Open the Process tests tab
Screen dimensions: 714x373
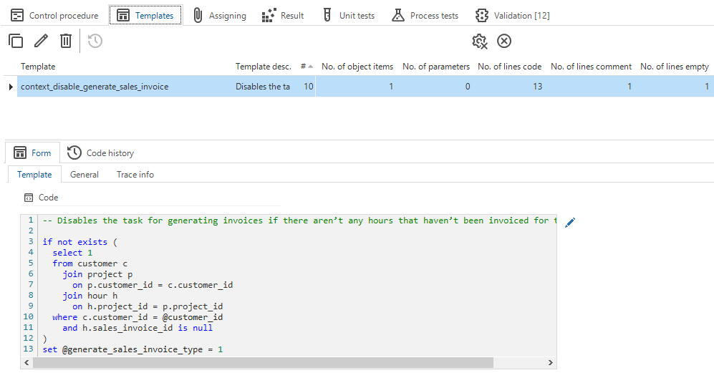pos(425,15)
